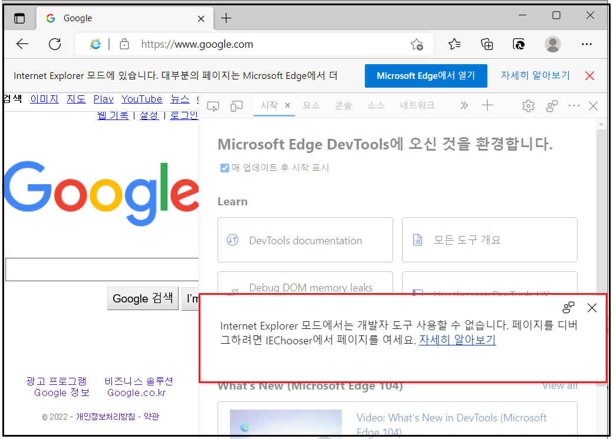
Task: Switch to the 네트워크 tab in DevTools
Action: tap(417, 105)
